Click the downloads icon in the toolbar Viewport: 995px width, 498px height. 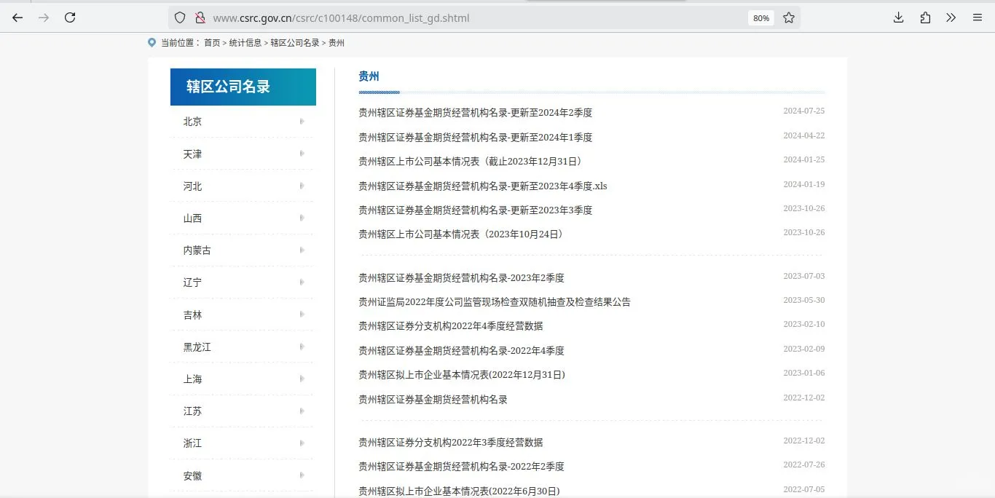[x=898, y=17]
